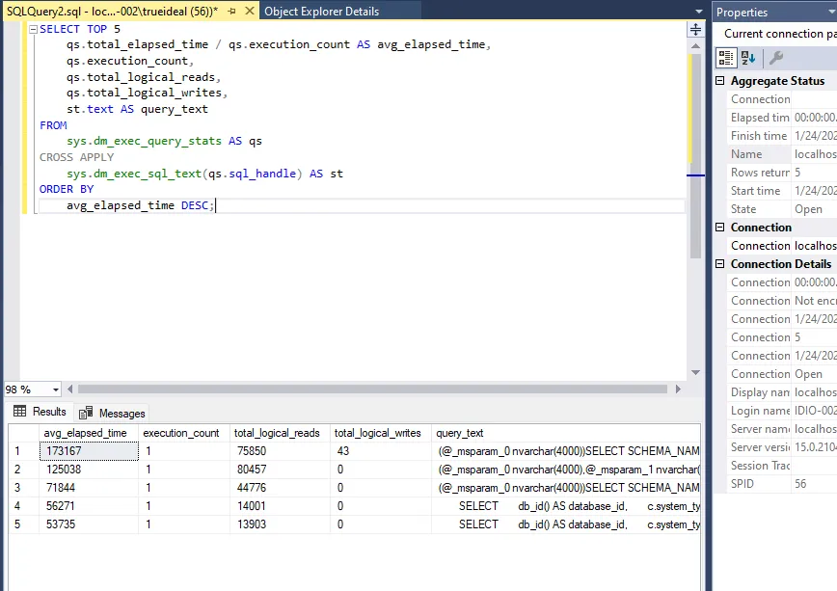Sort by avg_elapsed_time column header
Screen dimensions: 837x591
[85, 433]
